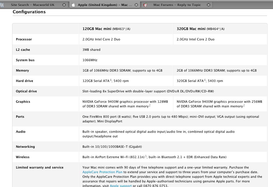Click Limited warranty and service label

[40, 167]
